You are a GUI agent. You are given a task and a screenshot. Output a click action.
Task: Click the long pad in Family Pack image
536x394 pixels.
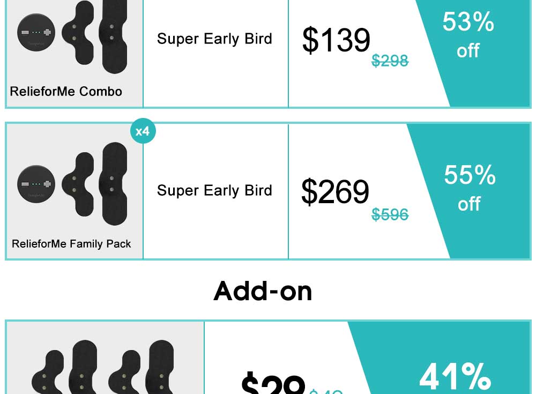click(x=114, y=184)
